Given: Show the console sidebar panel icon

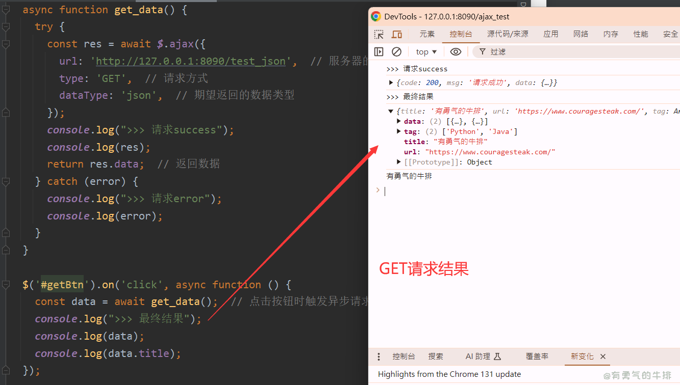Looking at the screenshot, I should [x=379, y=51].
